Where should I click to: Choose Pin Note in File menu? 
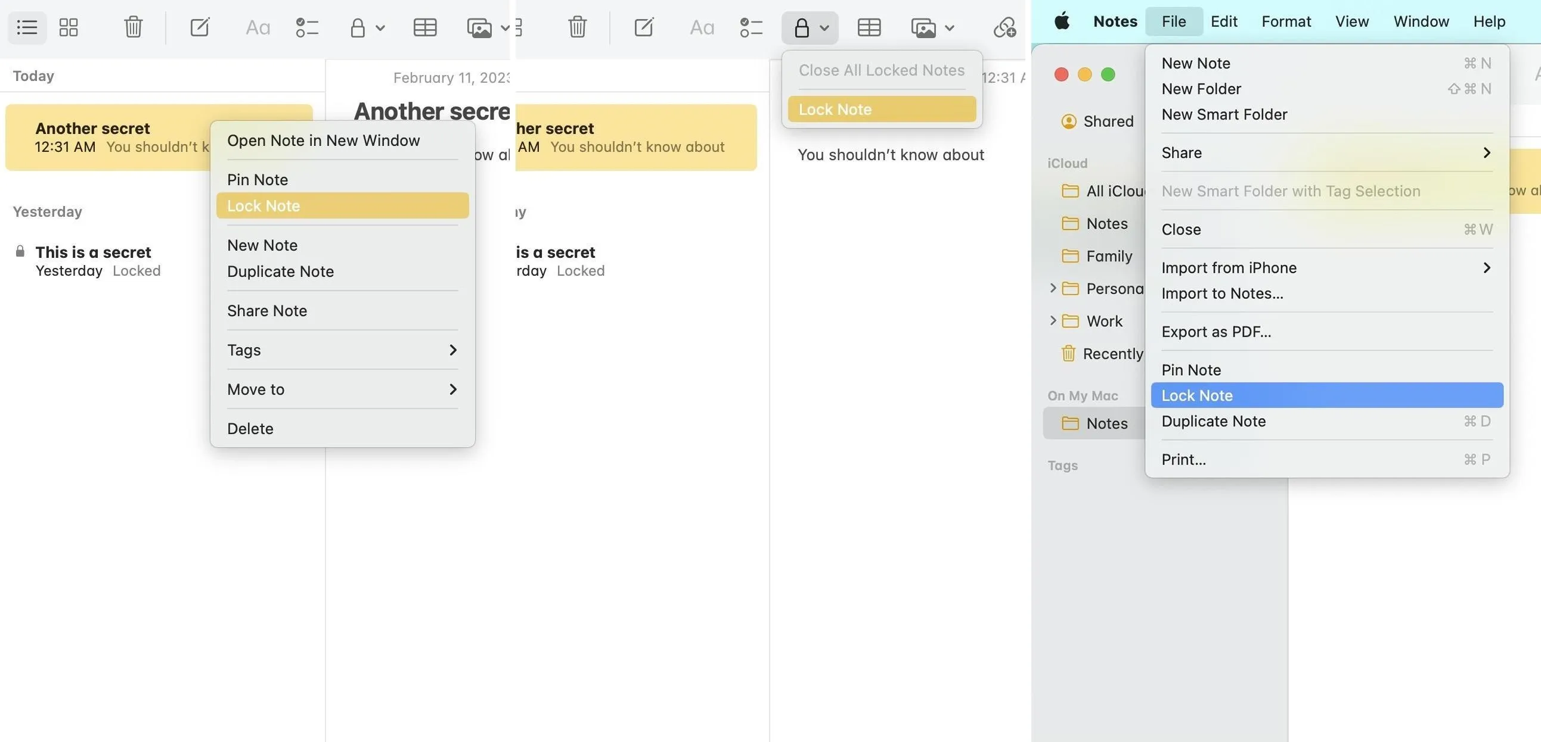[x=1327, y=370]
